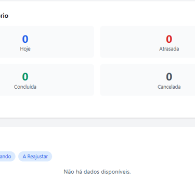Open the Hoje summary card
195x191 pixels.
point(47,42)
